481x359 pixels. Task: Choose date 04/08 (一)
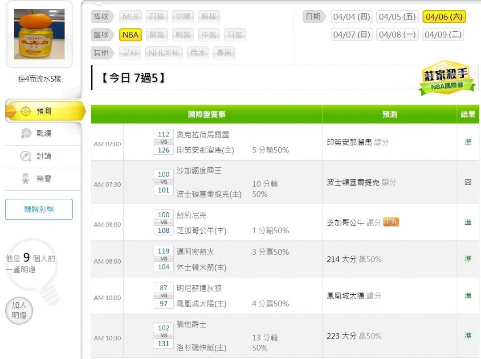(x=397, y=34)
